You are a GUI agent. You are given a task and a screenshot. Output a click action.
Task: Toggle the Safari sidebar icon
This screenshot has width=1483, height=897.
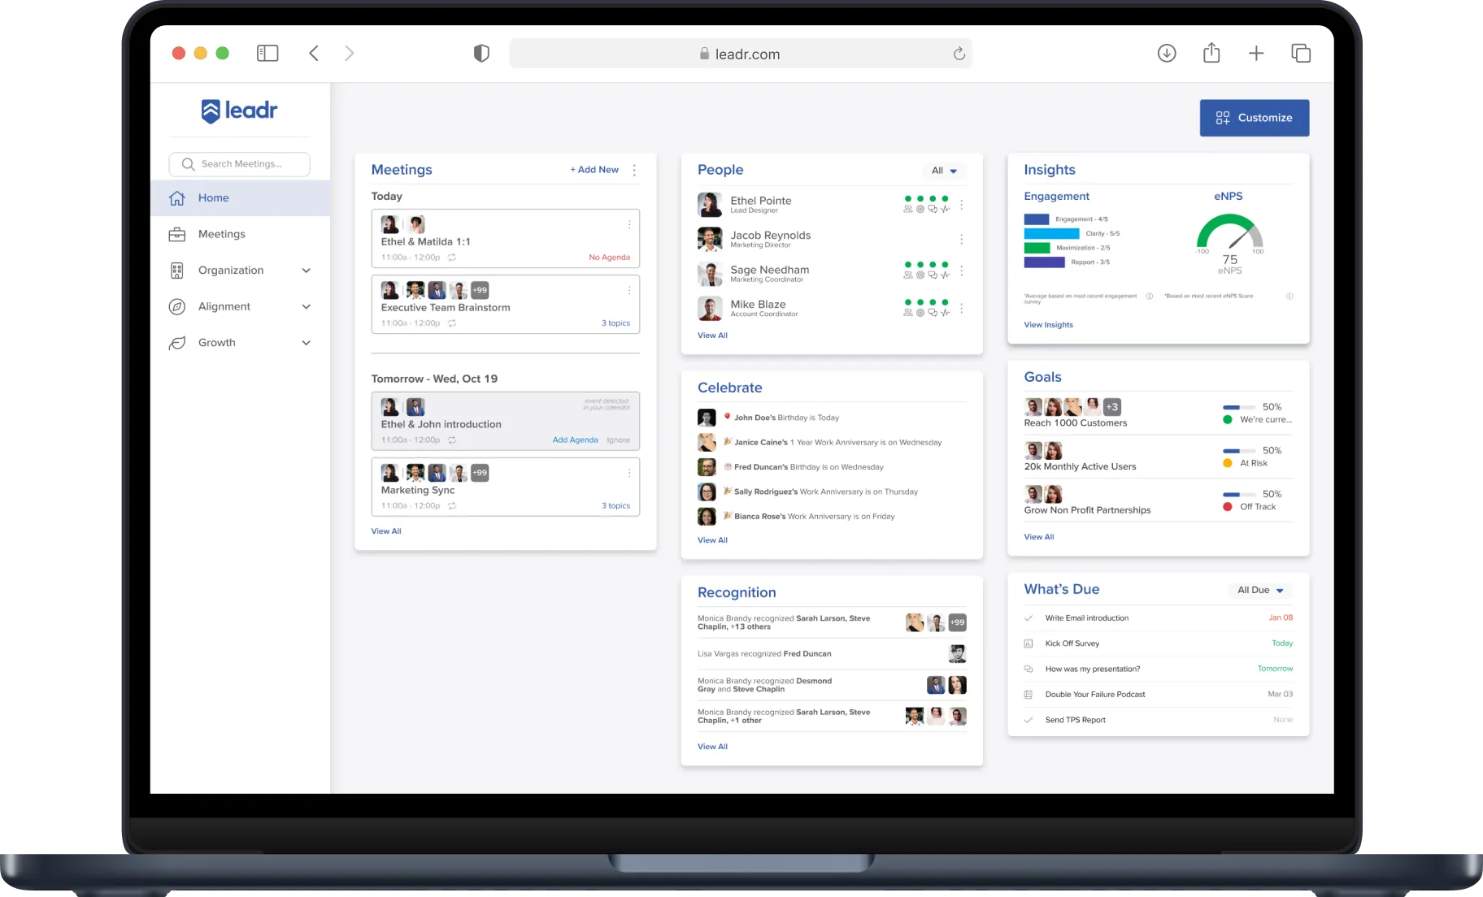point(267,54)
